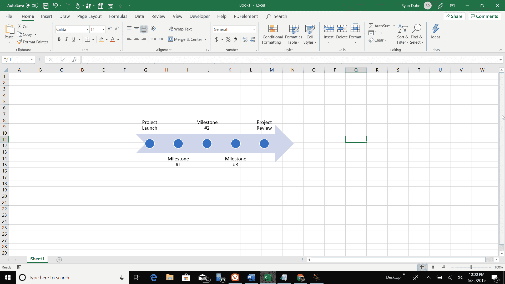The height and width of the screenshot is (284, 505).
Task: Open the Number Format dropdown
Action: coord(254,29)
